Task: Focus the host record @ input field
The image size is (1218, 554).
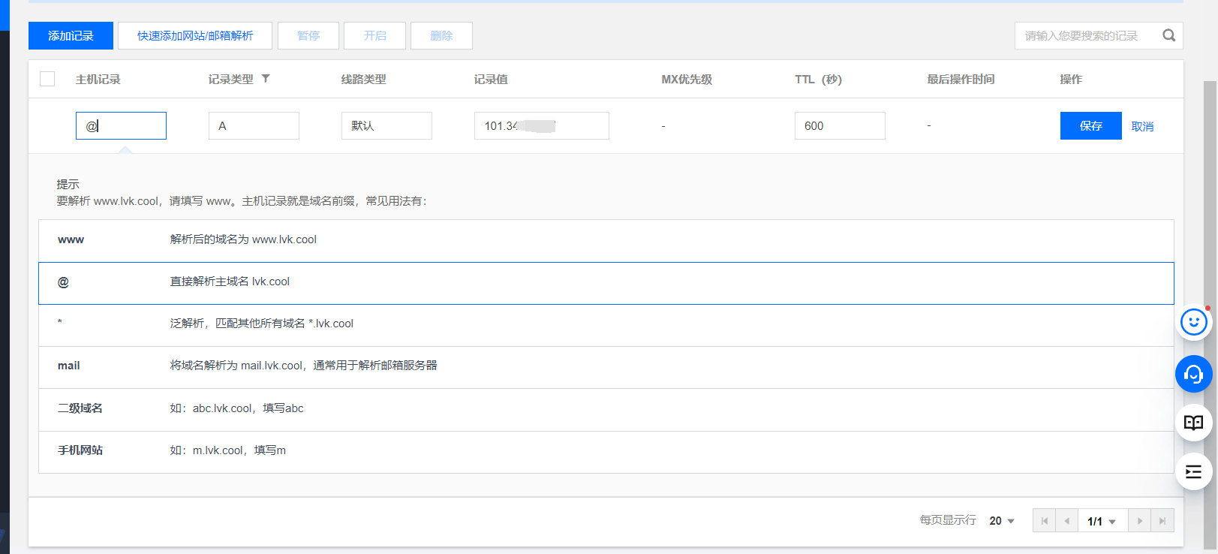Action: [x=121, y=125]
